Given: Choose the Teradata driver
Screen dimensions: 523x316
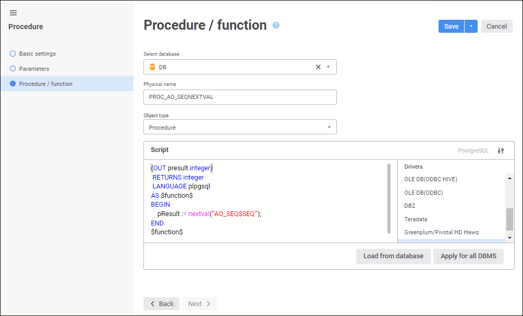Looking at the screenshot, I should [x=416, y=219].
